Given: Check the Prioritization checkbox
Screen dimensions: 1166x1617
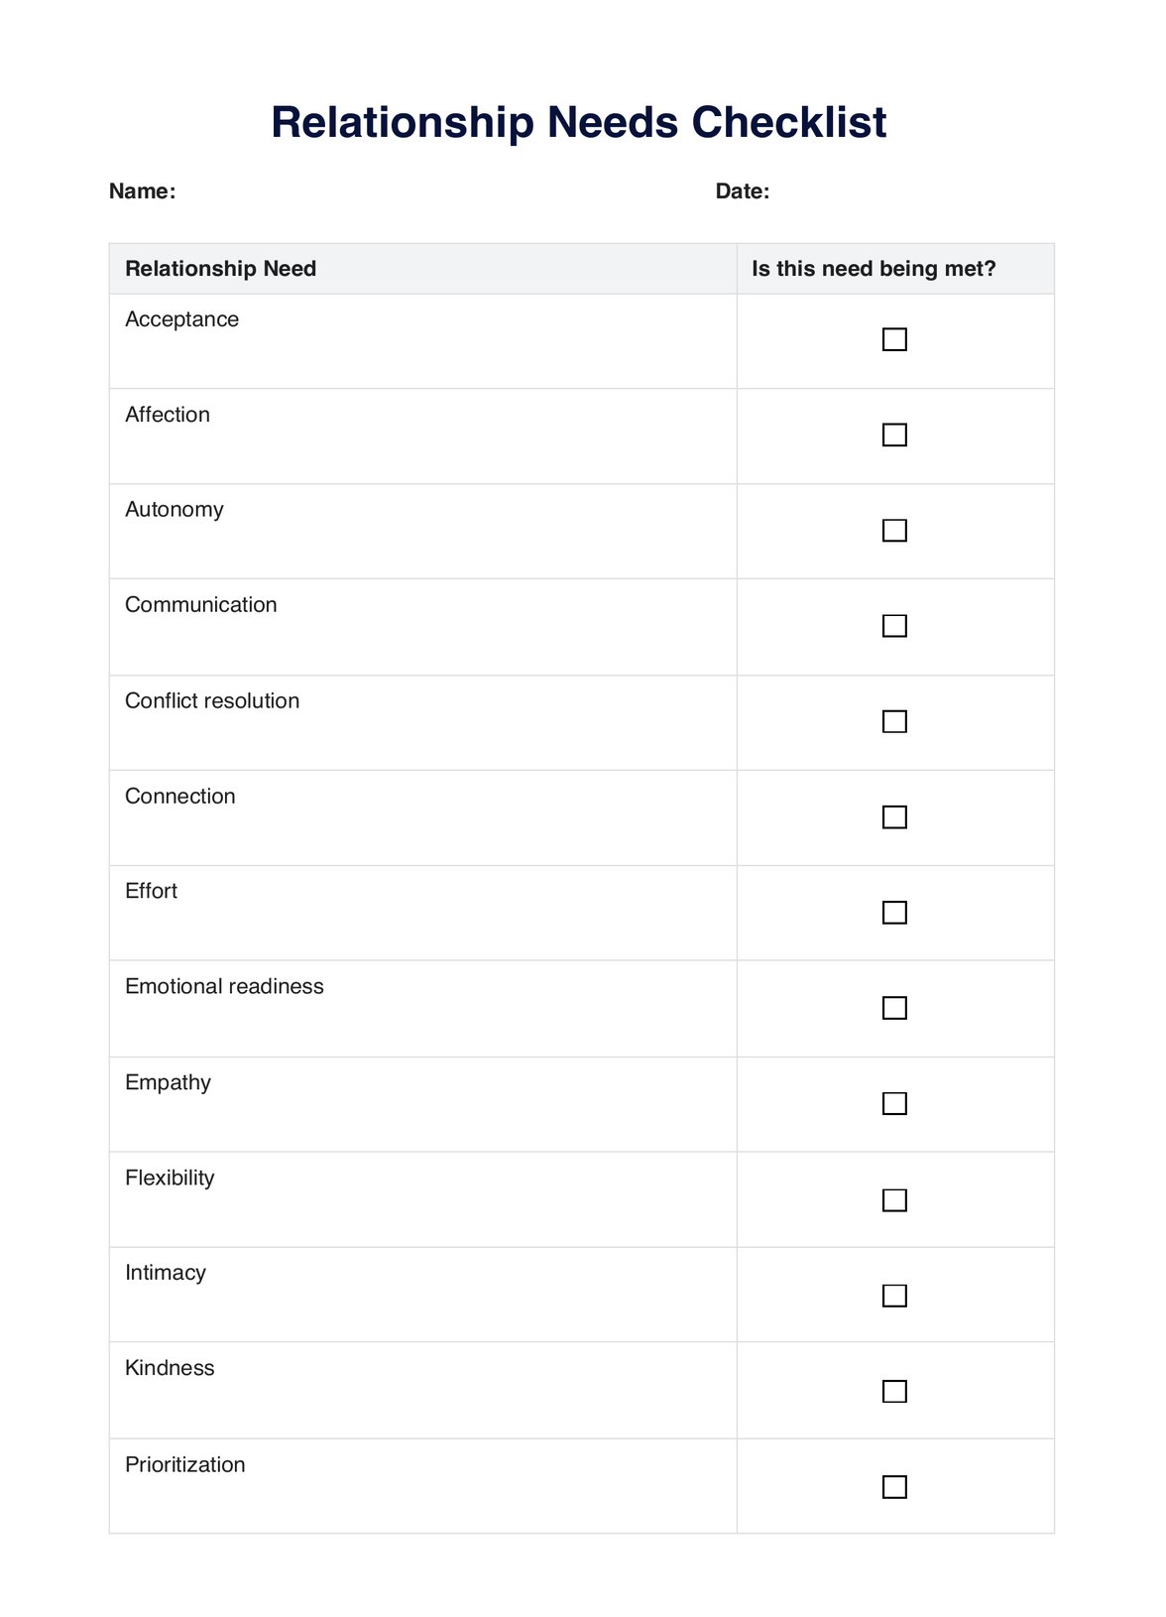Looking at the screenshot, I should point(894,1486).
